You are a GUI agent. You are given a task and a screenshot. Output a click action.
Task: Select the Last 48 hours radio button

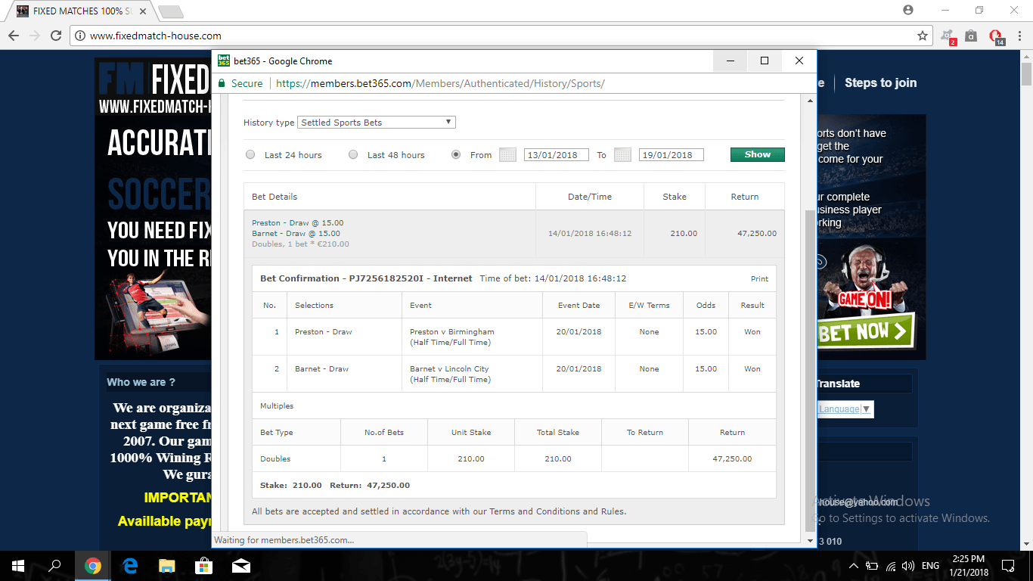[x=353, y=154]
